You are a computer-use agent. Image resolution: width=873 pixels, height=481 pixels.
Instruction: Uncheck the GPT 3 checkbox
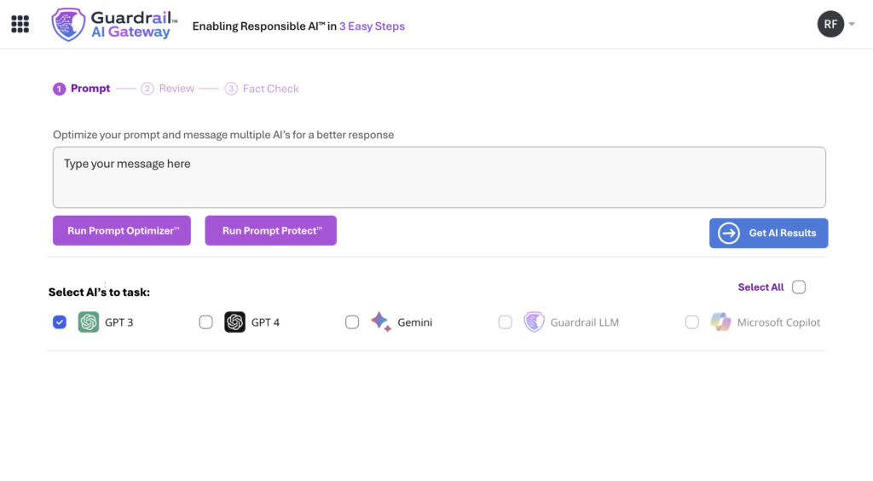(x=60, y=322)
